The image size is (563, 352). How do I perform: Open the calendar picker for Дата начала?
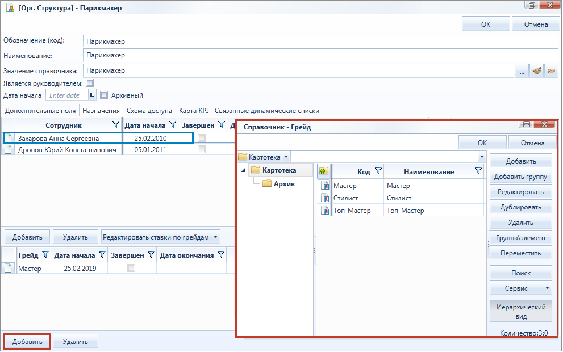[x=92, y=95]
